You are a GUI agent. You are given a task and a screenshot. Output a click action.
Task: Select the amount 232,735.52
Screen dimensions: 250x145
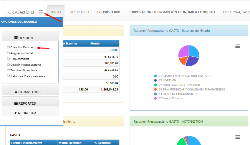click(111, 70)
